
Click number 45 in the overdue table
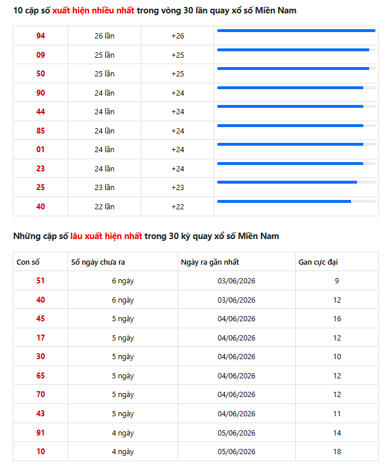pyautogui.click(x=40, y=318)
